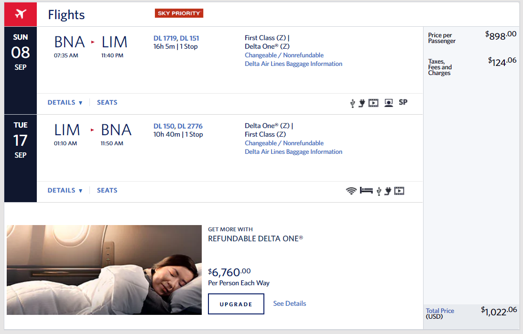Click the video icon for the Sep 08 flight
Image resolution: width=523 pixels, height=334 pixels.
click(373, 103)
